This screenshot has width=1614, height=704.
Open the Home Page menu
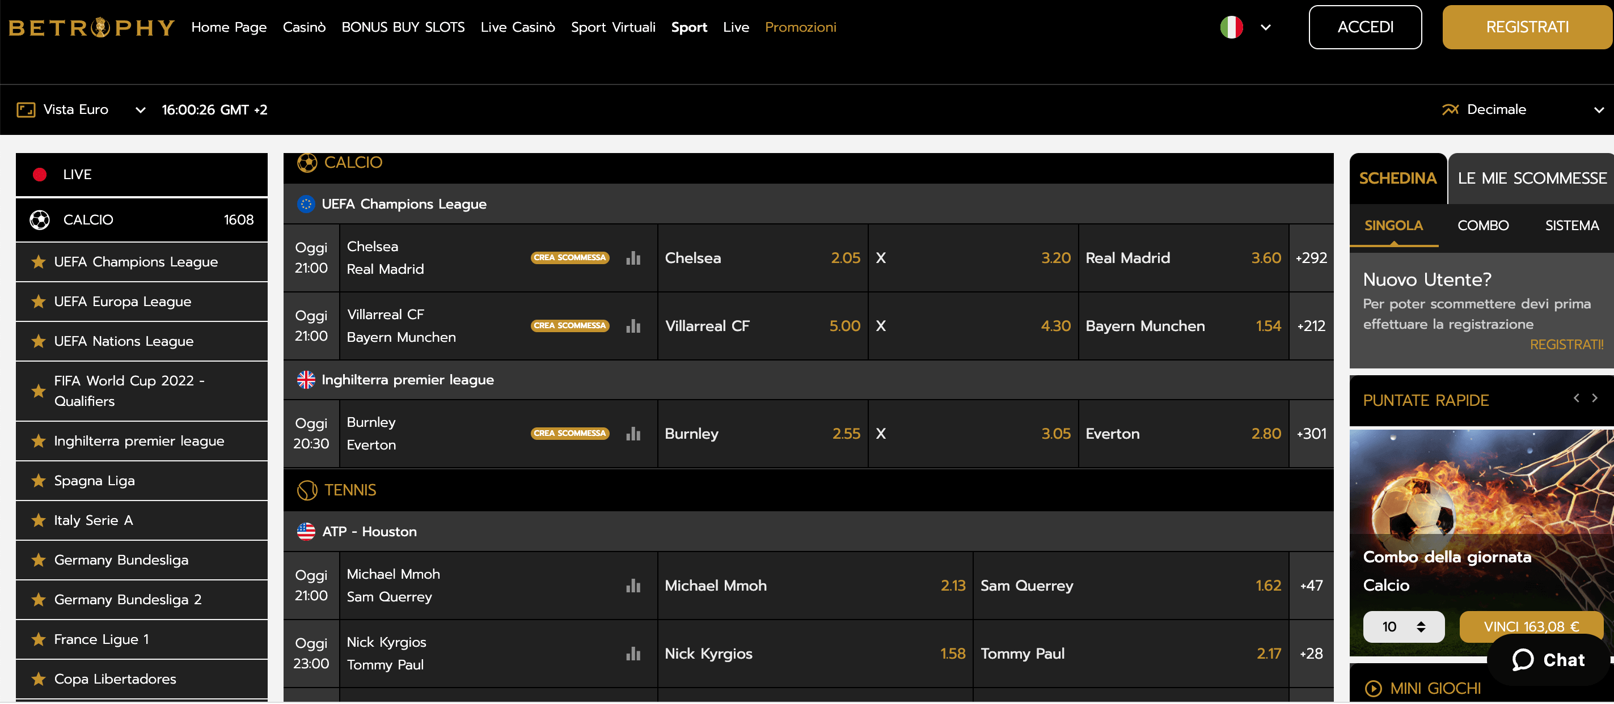click(x=229, y=28)
